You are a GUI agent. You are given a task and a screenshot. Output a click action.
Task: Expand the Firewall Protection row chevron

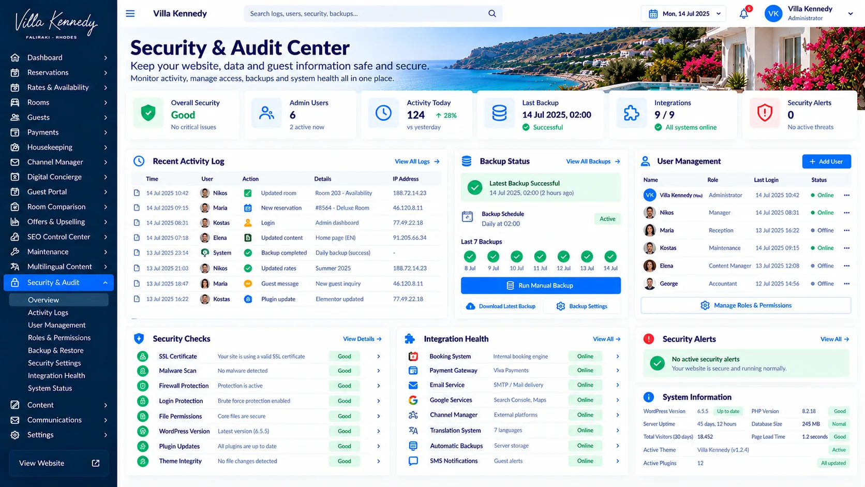point(378,386)
